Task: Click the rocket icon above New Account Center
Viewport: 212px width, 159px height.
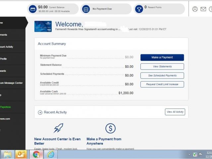Action: pyautogui.click(x=58, y=128)
